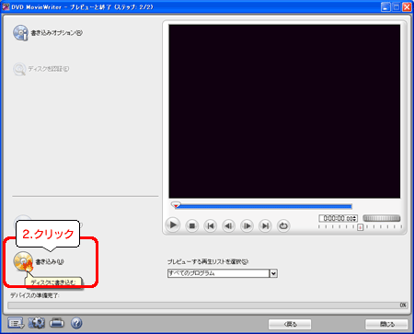Open the playlist dropdown showing すべてのプログラム
The image size is (414, 334).
[223, 273]
